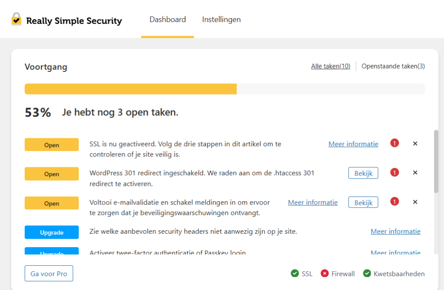Click red badge on 301 redirect task
This screenshot has width=444, height=290.
pos(395,173)
